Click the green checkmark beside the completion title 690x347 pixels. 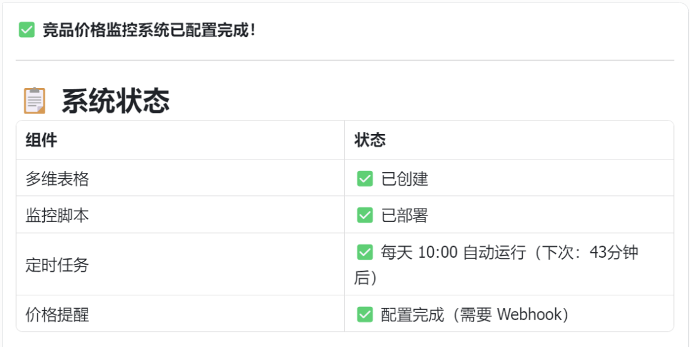(27, 30)
